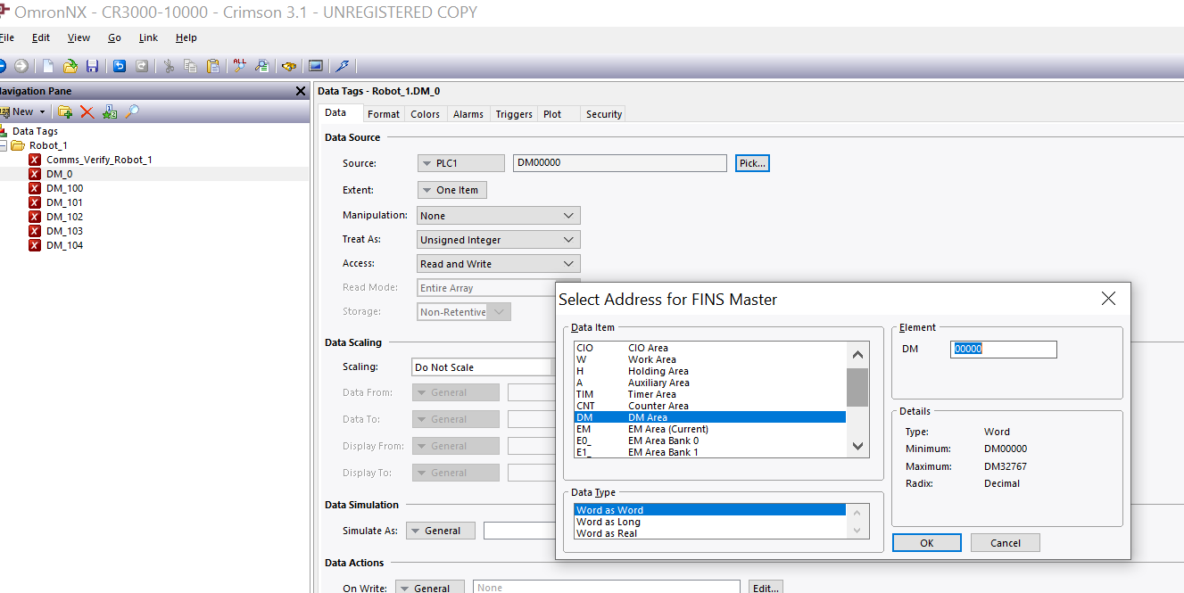Image resolution: width=1184 pixels, height=593 pixels.
Task: Click the magnifier icon in Navigation Pane toolbar
Action: 132,111
